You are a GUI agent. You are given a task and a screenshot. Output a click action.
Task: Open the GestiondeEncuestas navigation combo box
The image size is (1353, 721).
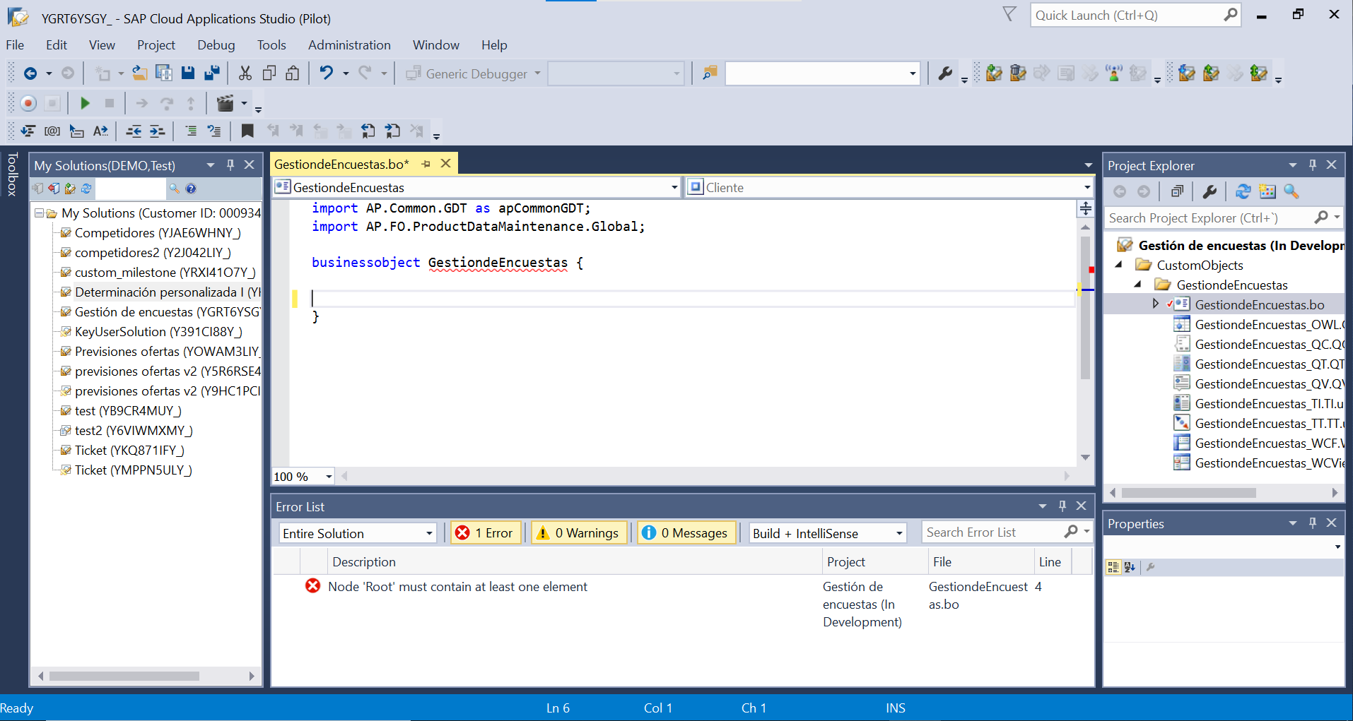pyautogui.click(x=476, y=187)
